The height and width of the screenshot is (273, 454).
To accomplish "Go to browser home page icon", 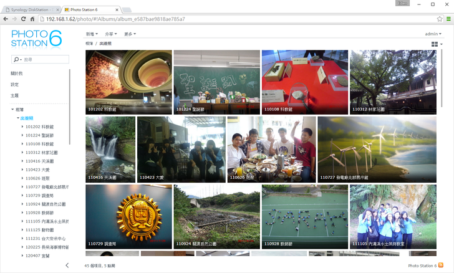I will coord(32,19).
